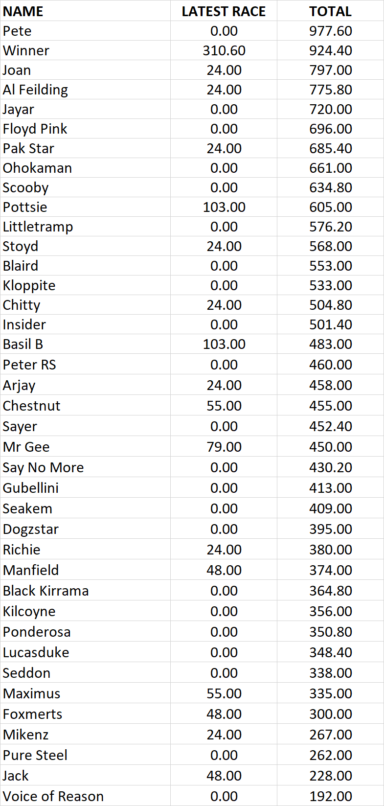Viewport: 384px width, 806px height.
Task: Select the Al Feilding name cell
Action: point(85,90)
